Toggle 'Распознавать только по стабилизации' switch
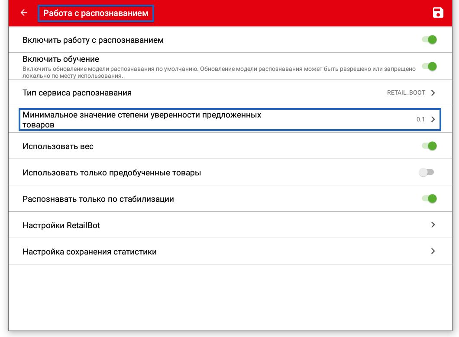Viewport: 459px width, 337px height. [429, 199]
